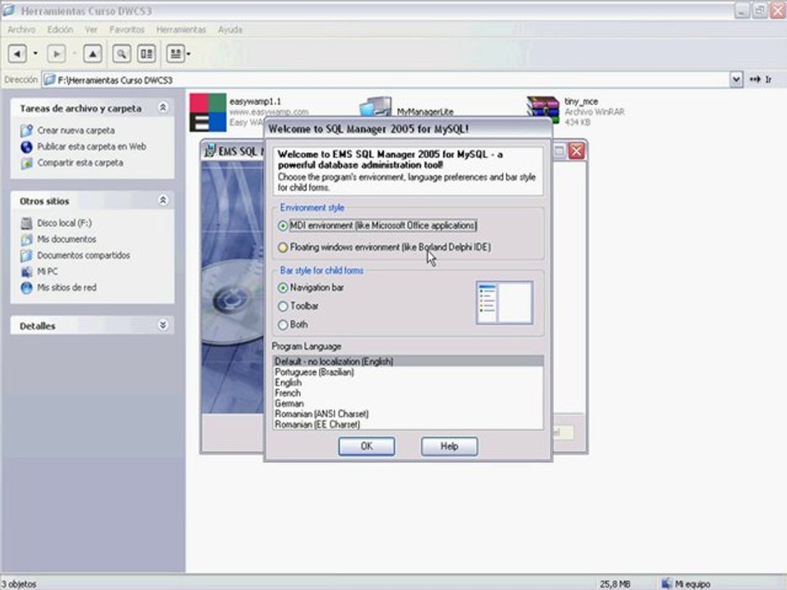Viewport: 787px width, 590px height.
Task: Expand the Detalles panel
Action: click(163, 325)
